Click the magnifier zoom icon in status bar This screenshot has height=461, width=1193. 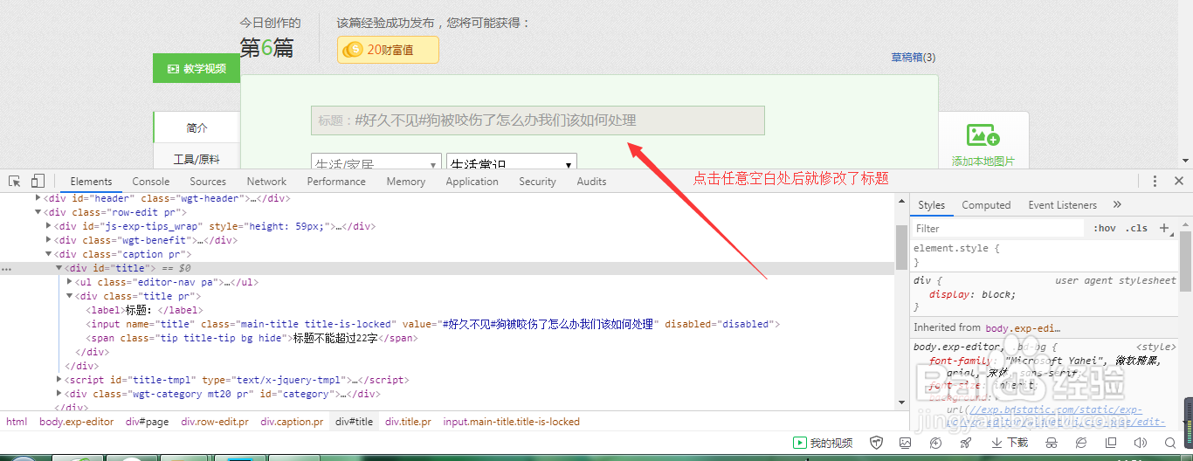click(x=1169, y=443)
